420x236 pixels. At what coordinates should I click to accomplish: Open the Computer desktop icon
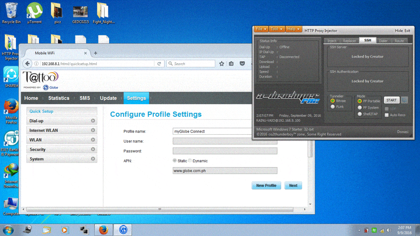tap(11, 206)
